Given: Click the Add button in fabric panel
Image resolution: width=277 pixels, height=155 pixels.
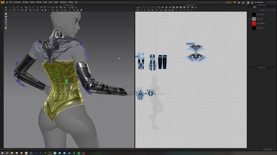Looking at the screenshot, I should (x=262, y=10).
